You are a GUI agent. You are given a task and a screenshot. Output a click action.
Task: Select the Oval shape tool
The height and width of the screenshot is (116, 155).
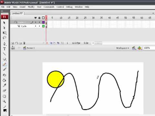tap(5, 59)
